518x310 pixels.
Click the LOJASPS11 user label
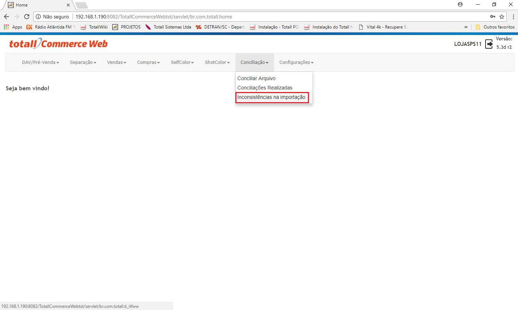click(468, 44)
